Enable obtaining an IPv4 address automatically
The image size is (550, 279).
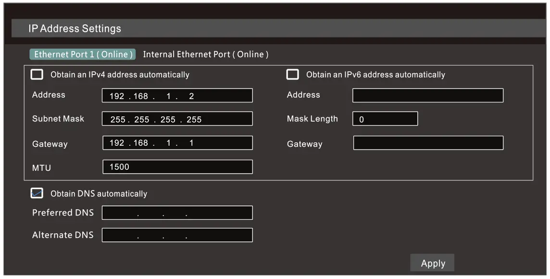click(37, 74)
